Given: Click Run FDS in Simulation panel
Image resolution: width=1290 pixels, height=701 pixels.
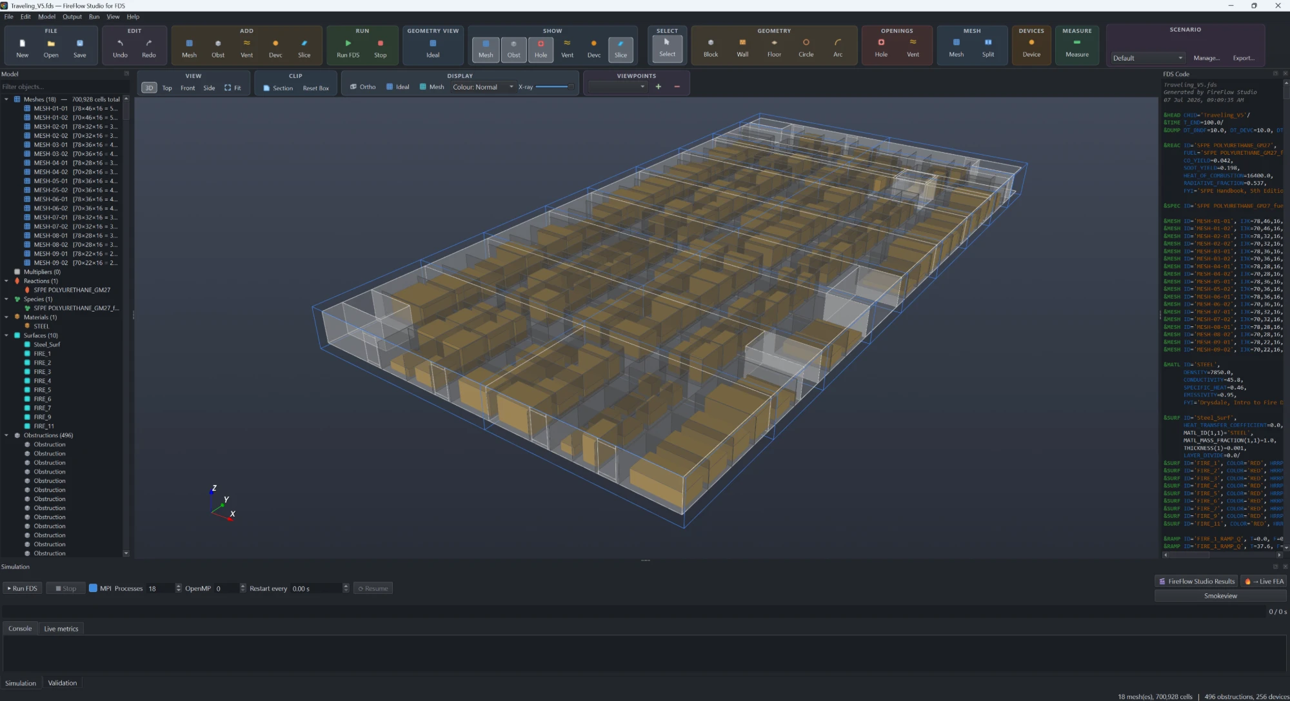Looking at the screenshot, I should point(23,588).
